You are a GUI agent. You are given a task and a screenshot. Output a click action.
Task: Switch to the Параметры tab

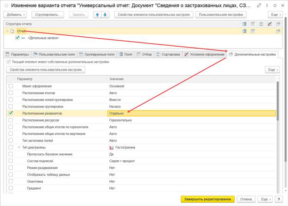click(x=17, y=54)
